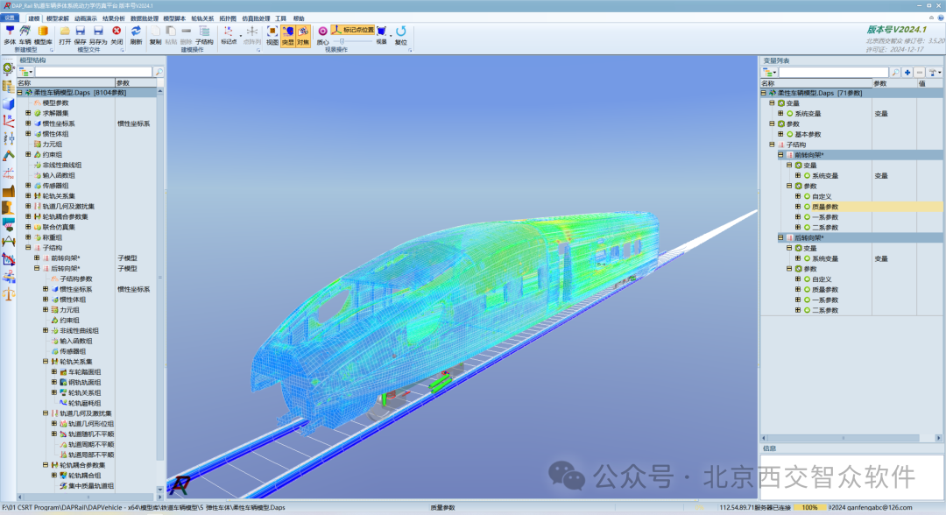Screen dimensions: 946x515
Task: Toggle the 对焦 focus button
Action: click(303, 35)
